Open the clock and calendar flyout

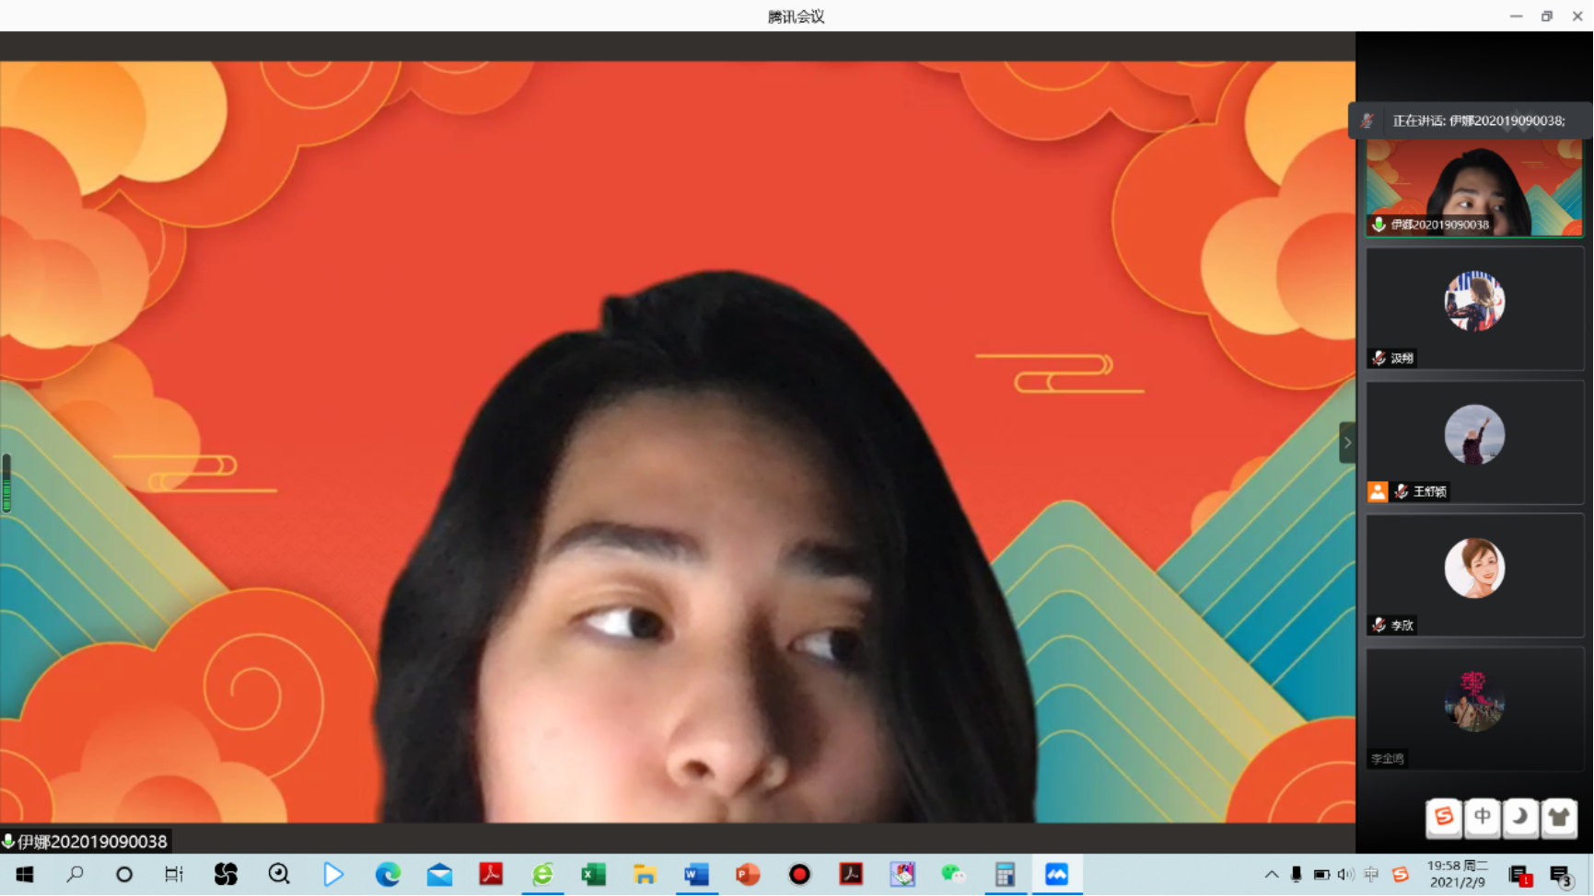tap(1457, 874)
